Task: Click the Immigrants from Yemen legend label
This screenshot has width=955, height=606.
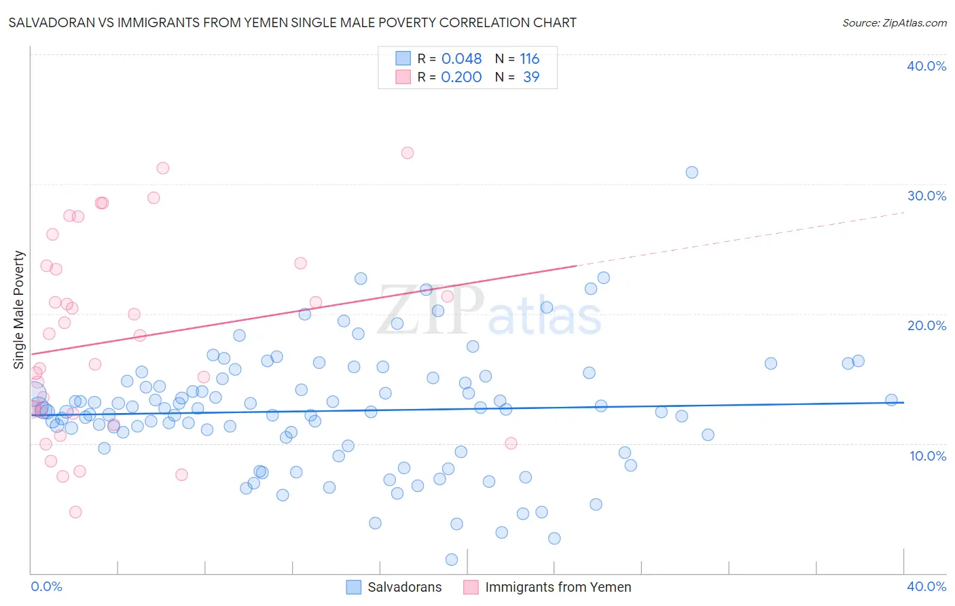Action: coord(558,587)
